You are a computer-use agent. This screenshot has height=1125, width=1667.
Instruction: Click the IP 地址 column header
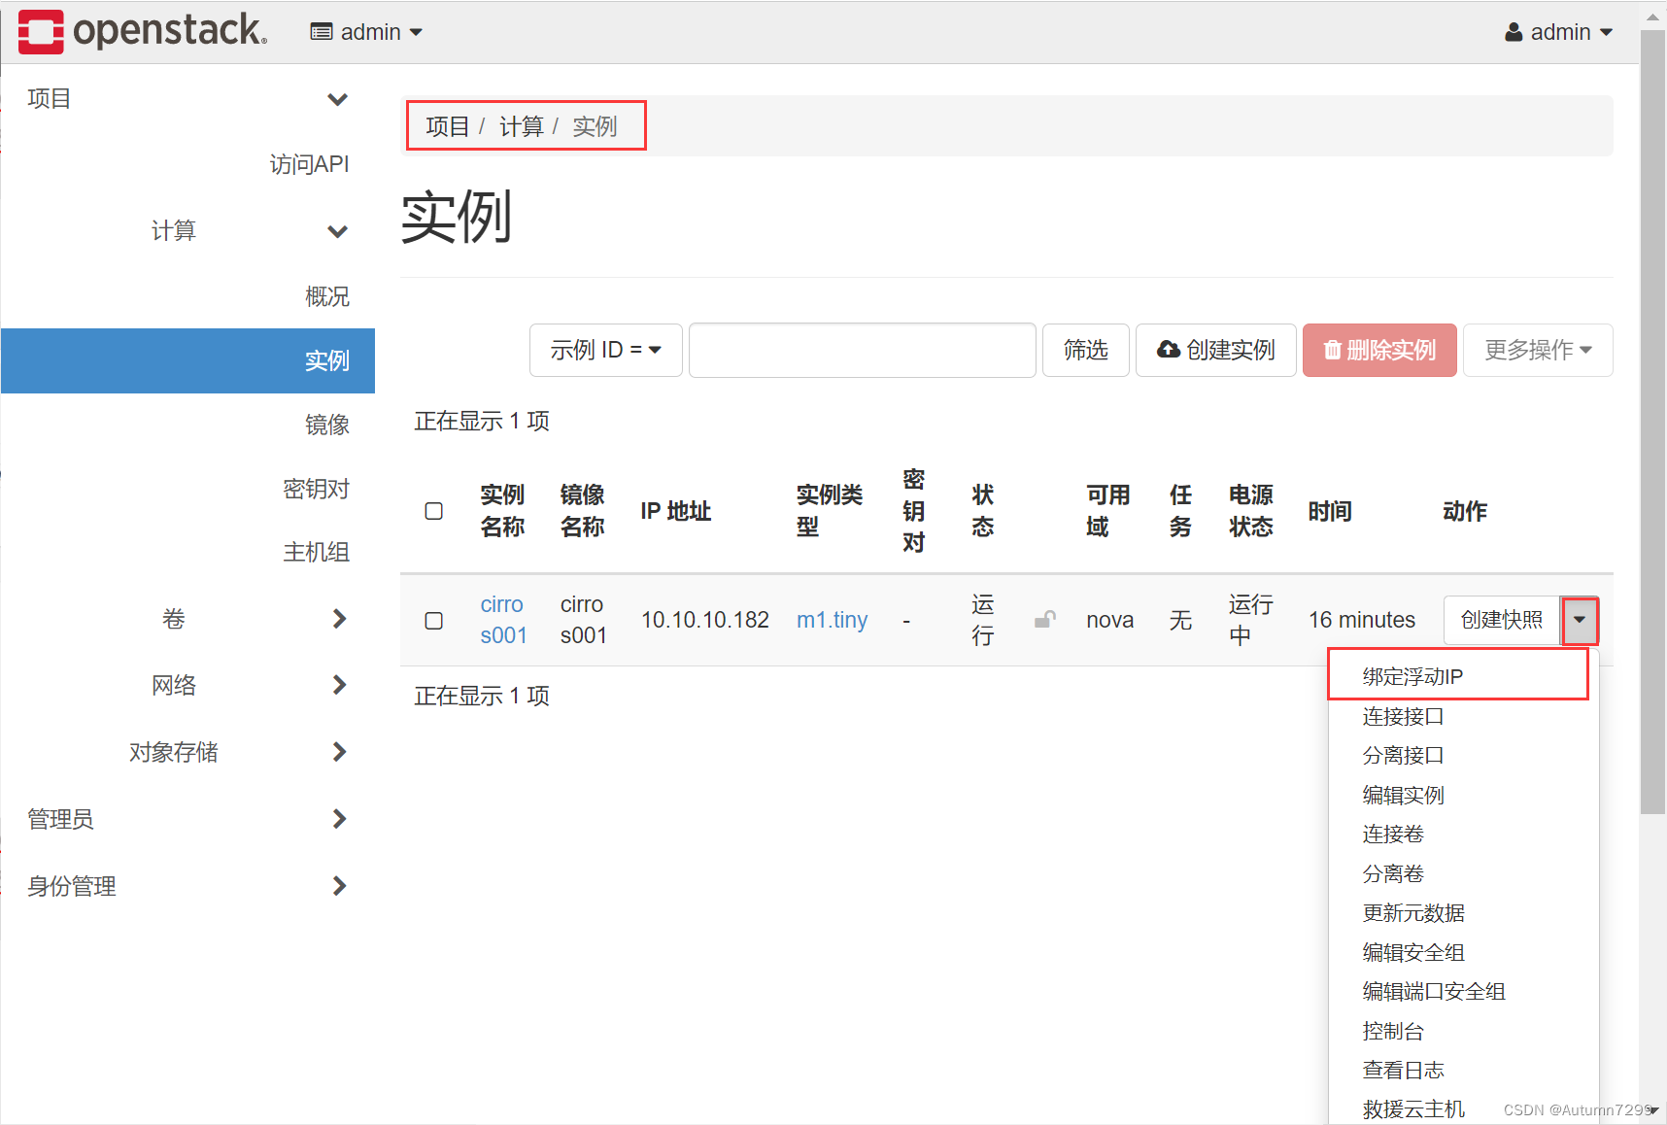click(675, 511)
